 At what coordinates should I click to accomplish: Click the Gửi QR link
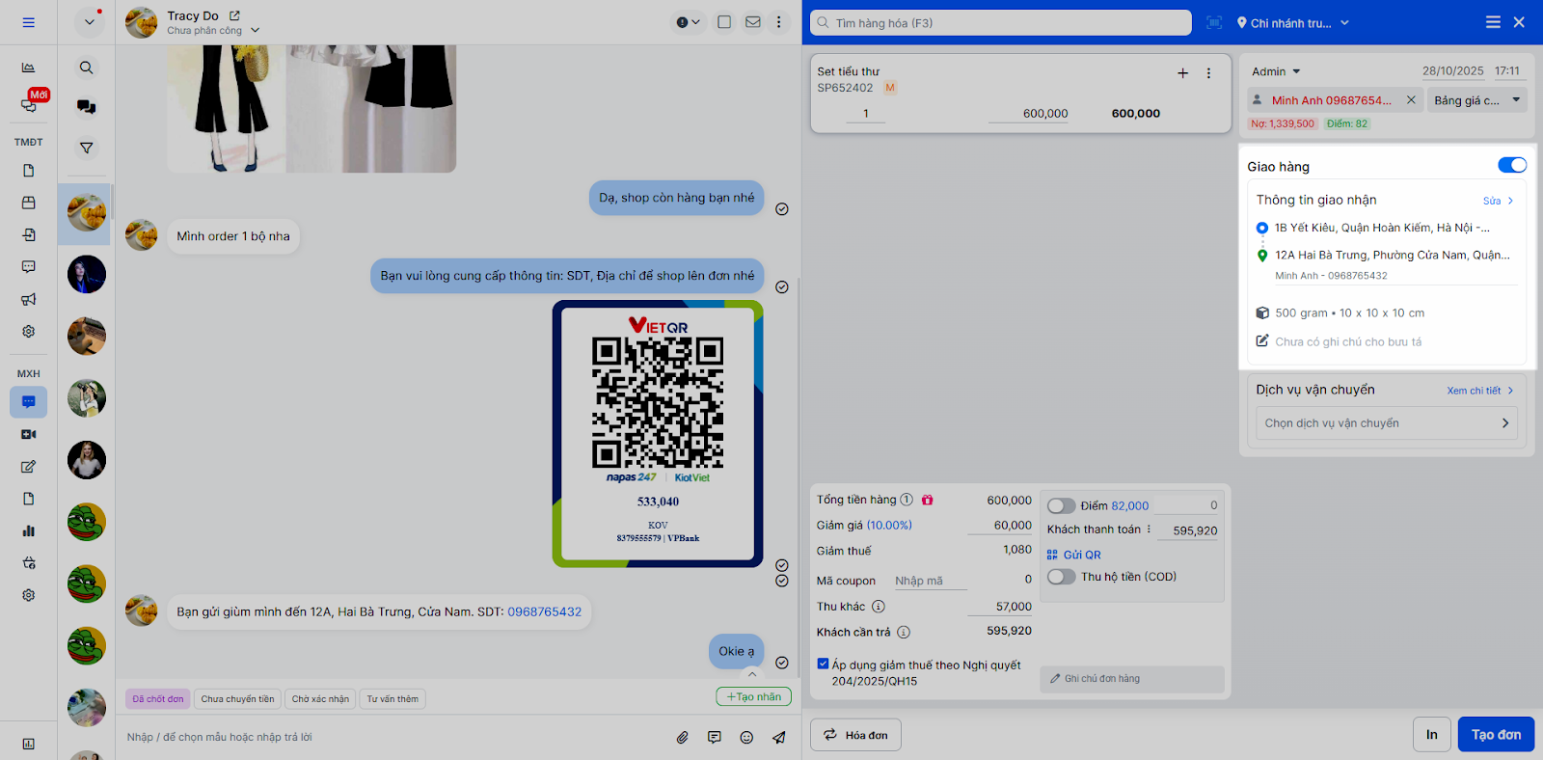[1073, 555]
